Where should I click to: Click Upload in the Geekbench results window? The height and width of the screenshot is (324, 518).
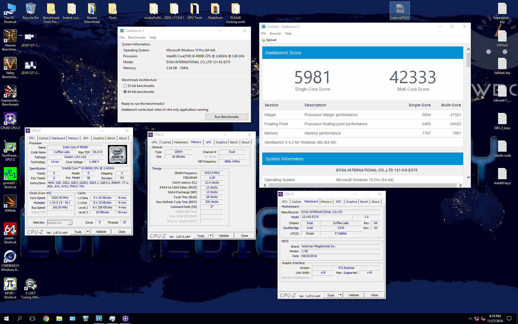(269, 40)
